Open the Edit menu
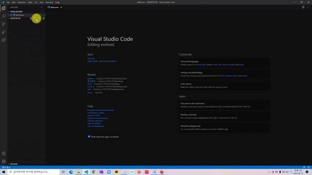312x175 pixels. pos(14,2)
